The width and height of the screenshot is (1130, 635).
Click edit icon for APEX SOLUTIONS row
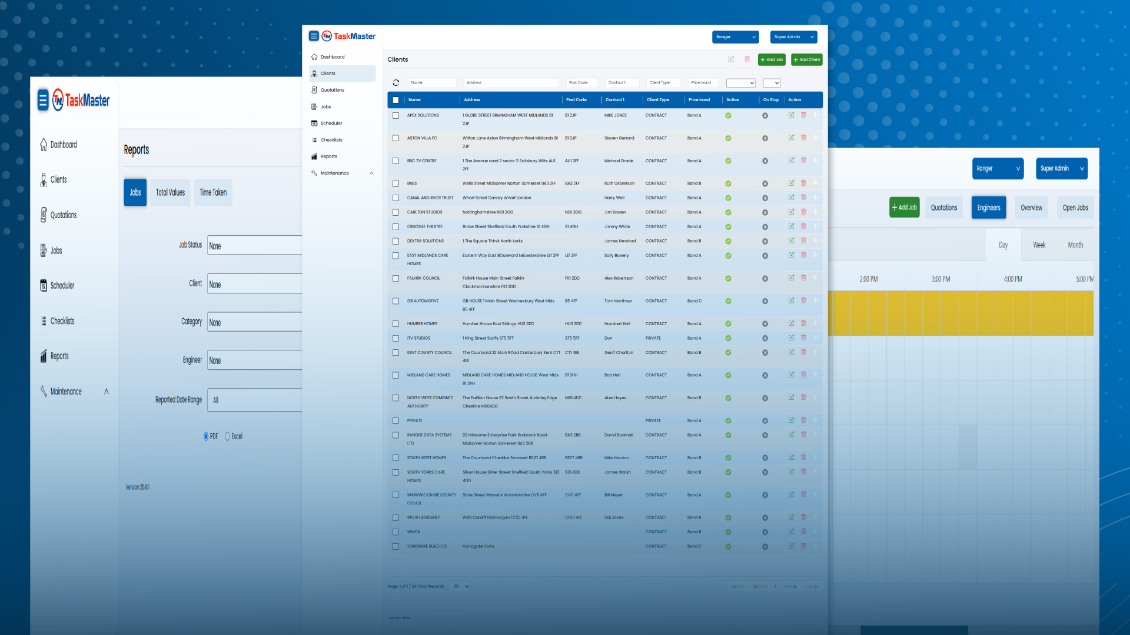791,115
